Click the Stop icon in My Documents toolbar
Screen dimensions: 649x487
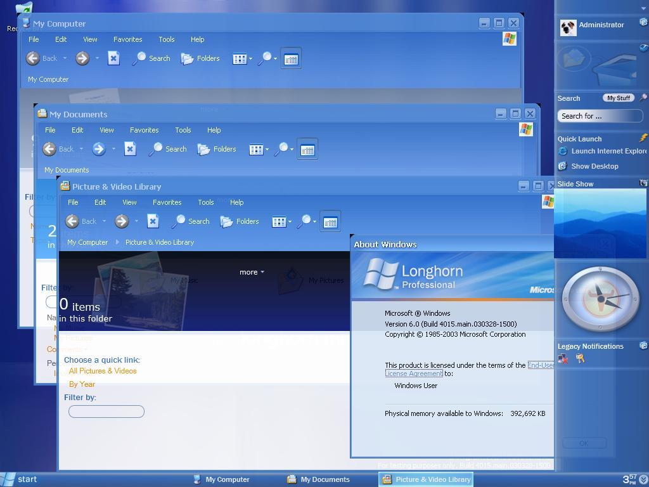pos(130,148)
